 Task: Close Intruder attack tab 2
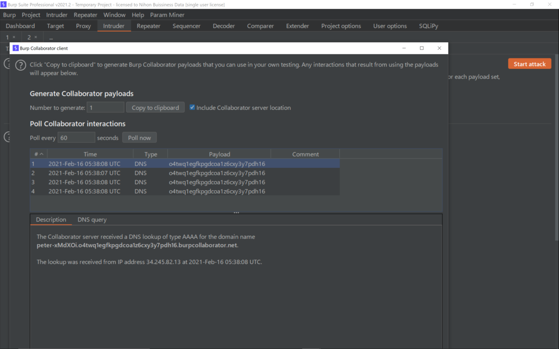pyautogui.click(x=36, y=37)
